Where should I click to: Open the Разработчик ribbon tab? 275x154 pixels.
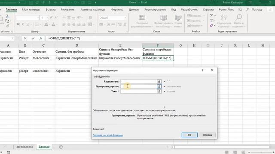click(189, 9)
